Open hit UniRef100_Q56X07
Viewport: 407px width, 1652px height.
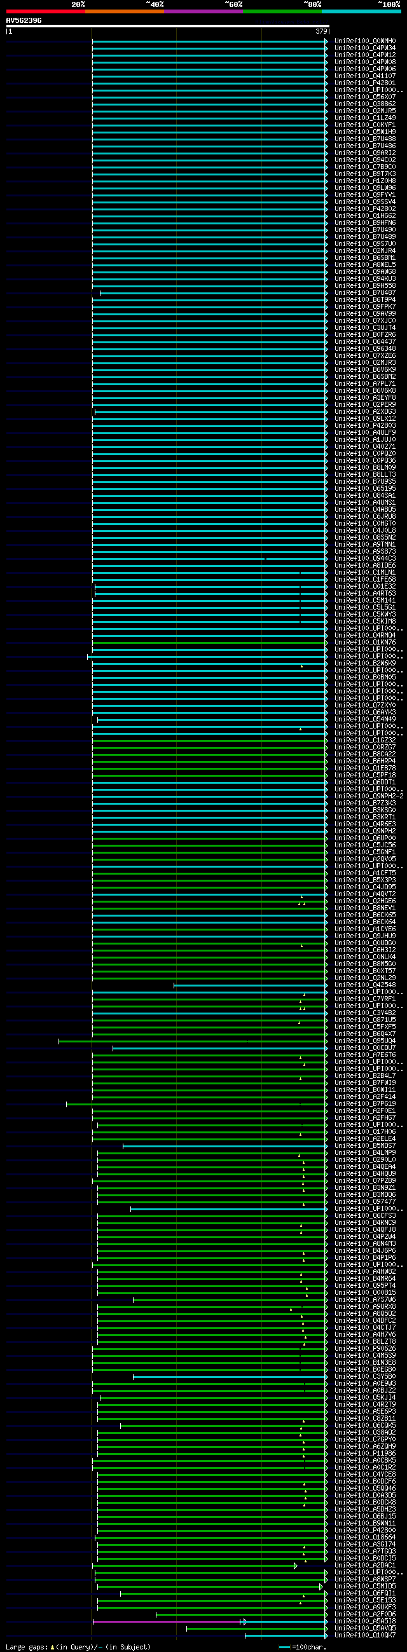point(365,97)
